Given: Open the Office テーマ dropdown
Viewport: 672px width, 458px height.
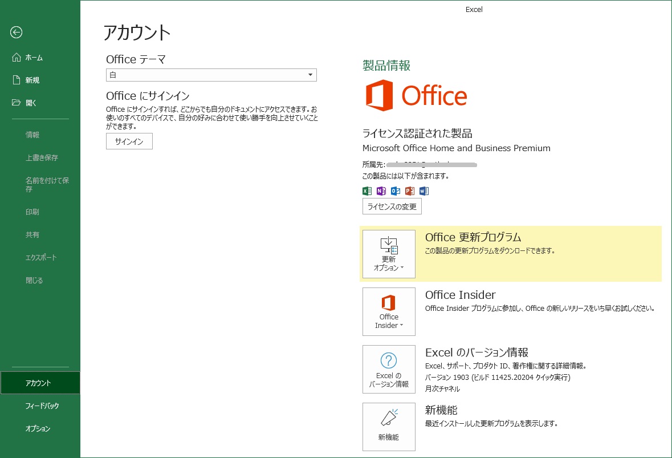Looking at the screenshot, I should pyautogui.click(x=211, y=75).
